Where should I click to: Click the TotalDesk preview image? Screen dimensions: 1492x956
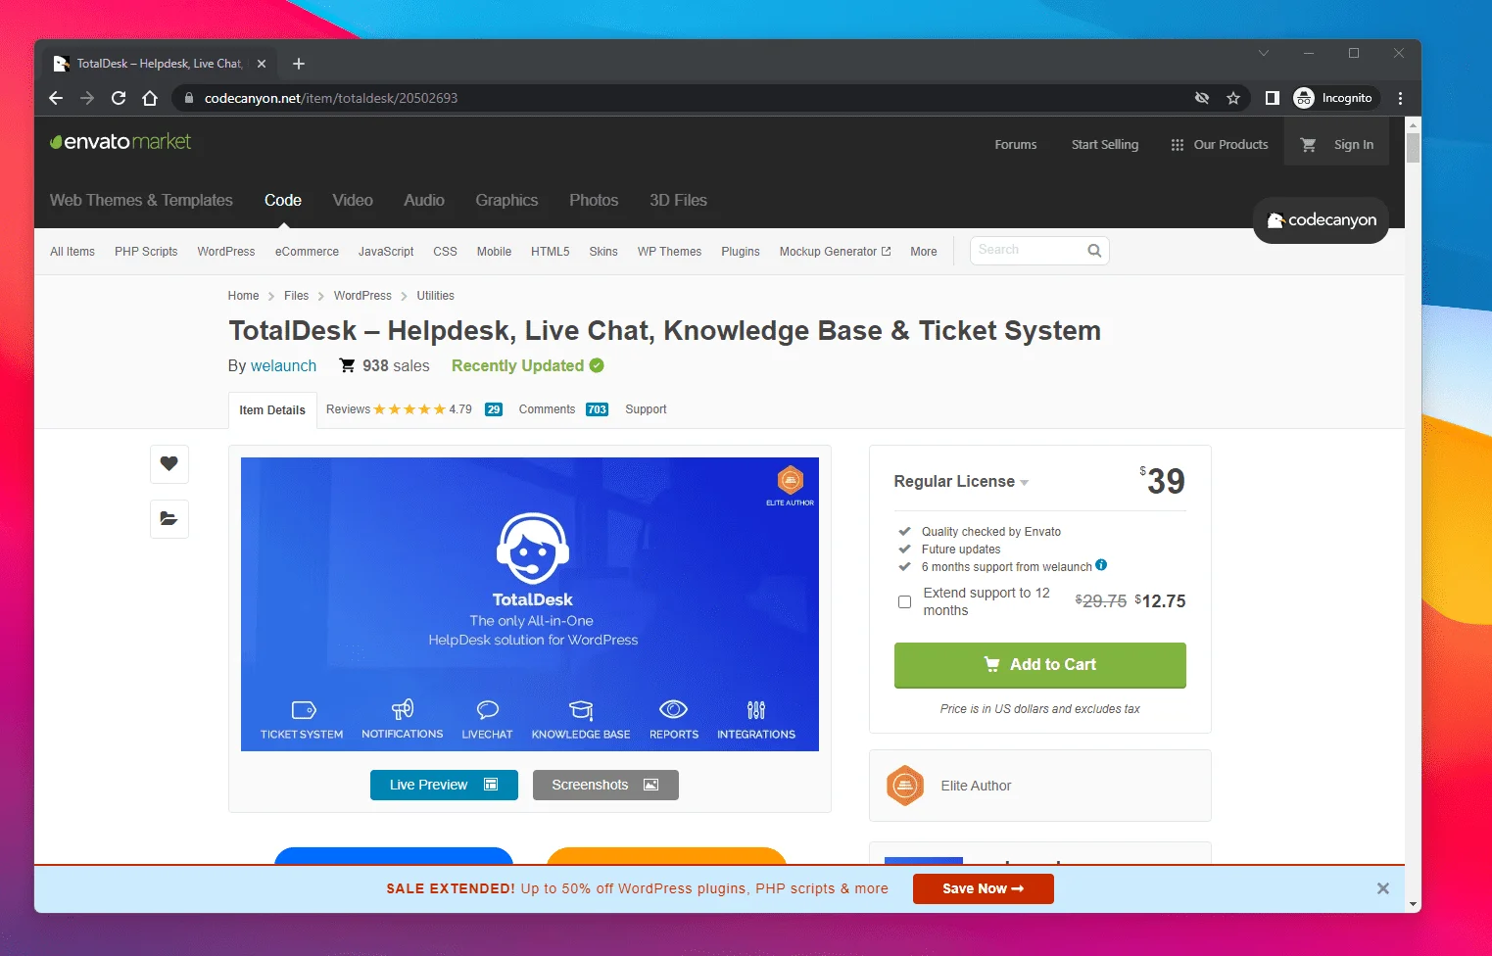click(529, 603)
